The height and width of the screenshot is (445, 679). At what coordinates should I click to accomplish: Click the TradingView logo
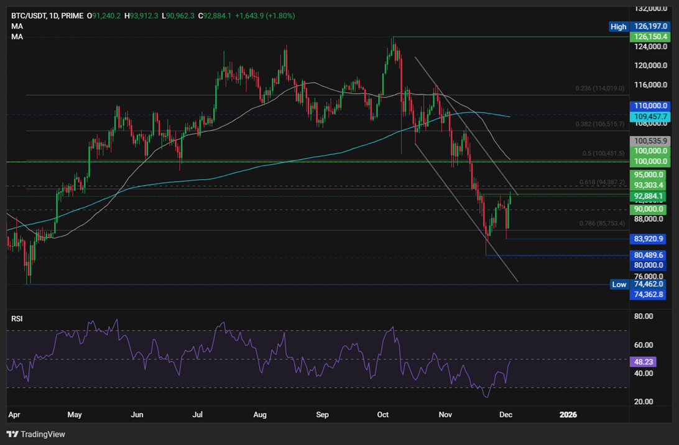[x=37, y=434]
